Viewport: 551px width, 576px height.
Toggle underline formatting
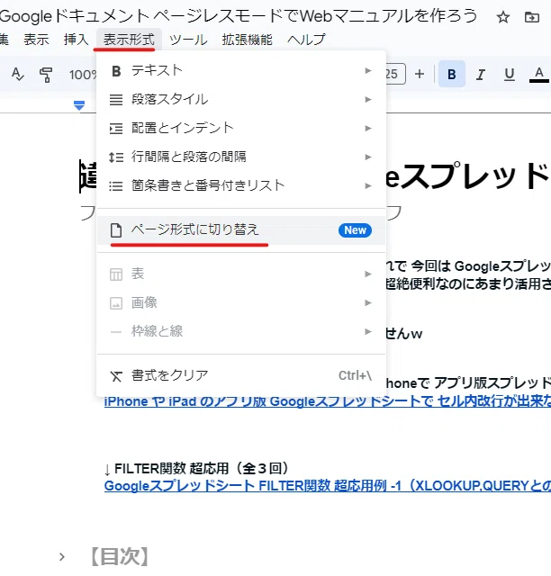[509, 75]
